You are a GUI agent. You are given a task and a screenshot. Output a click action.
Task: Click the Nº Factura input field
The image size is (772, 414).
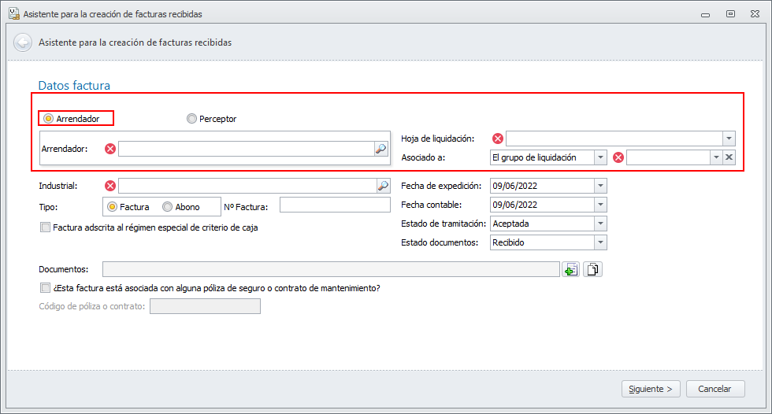point(335,205)
